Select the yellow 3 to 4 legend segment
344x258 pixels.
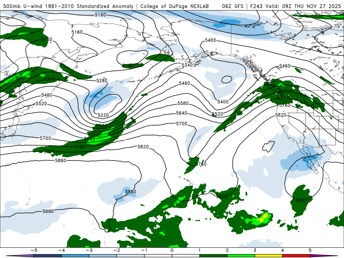point(269,256)
